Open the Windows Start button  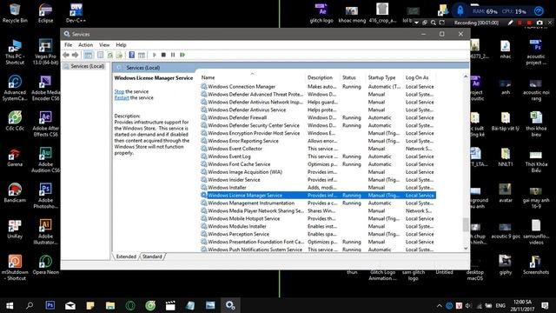coord(10,305)
